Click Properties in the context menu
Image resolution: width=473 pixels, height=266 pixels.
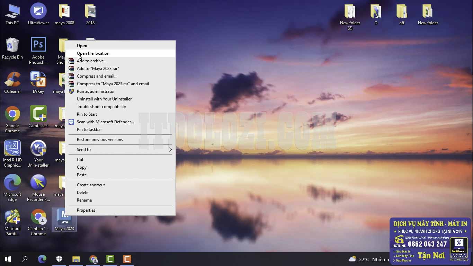pos(86,210)
